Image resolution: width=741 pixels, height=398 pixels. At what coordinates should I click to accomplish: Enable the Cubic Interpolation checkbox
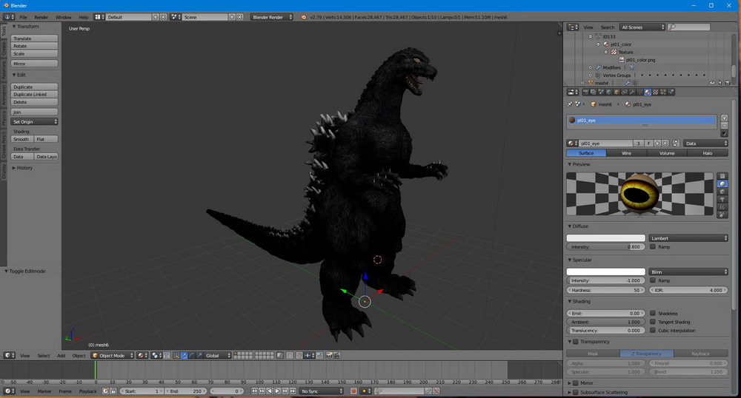pos(653,330)
